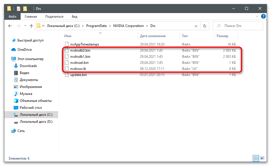Collapse the ribbon with the chevron
This screenshot has width=271, height=166.
click(257, 17)
